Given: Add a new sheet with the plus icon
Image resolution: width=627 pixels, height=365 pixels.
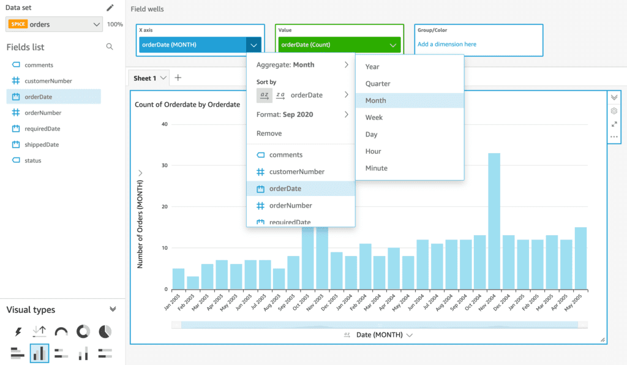Looking at the screenshot, I should (178, 78).
